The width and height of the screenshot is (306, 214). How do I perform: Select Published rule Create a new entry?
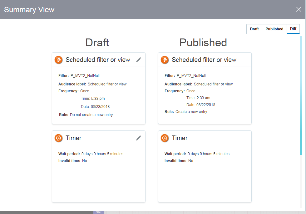[191, 112]
